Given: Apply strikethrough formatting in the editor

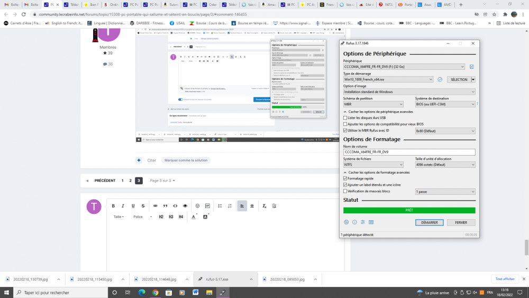Looking at the screenshot, I should (143, 206).
